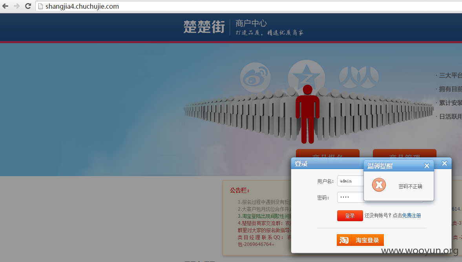Click the Weibo platform icon
The image size is (462, 262).
(255, 77)
